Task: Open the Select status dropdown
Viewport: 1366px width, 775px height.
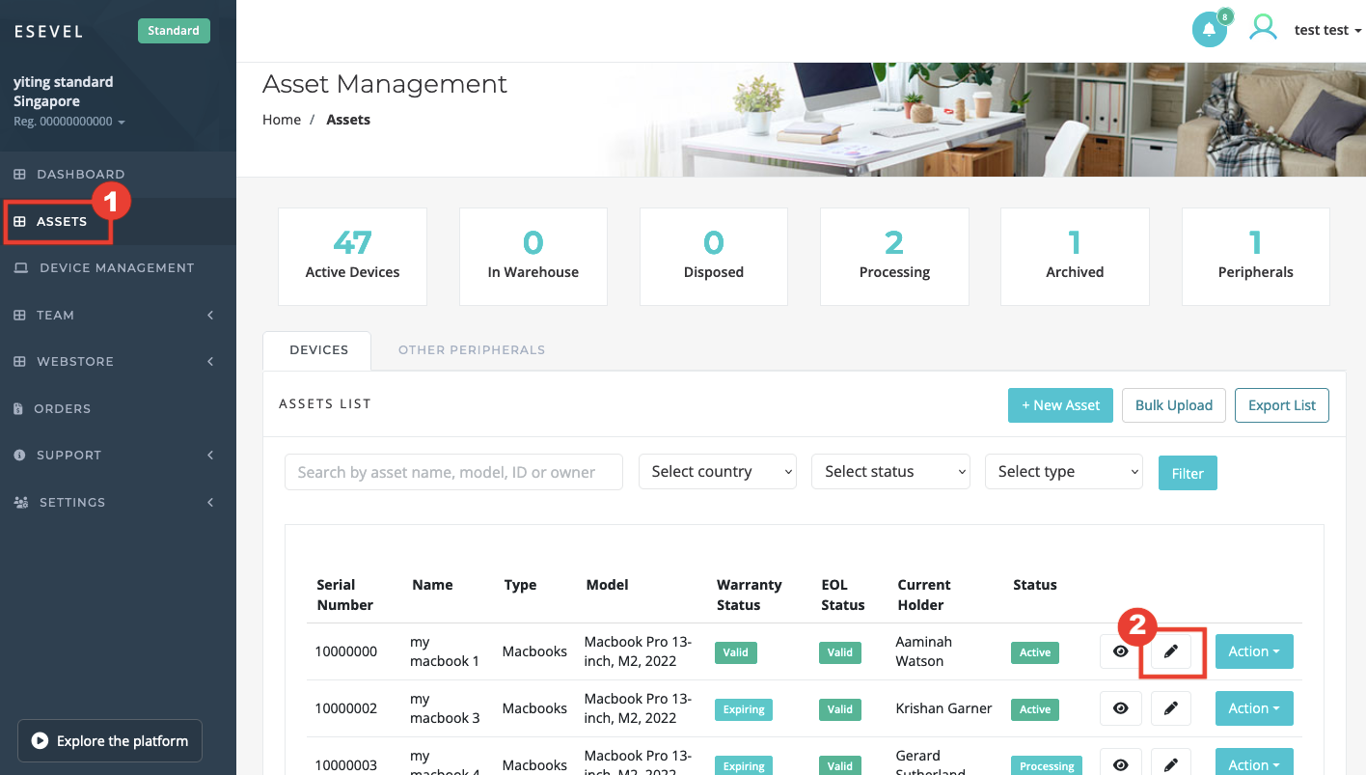Action: [x=890, y=471]
